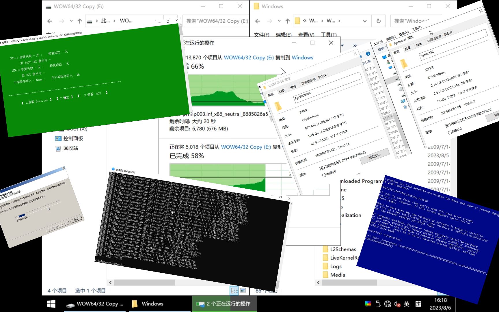Screen dimensions: 499x312
Task: Click Windows destination link in copy dialog
Action: click(302, 57)
